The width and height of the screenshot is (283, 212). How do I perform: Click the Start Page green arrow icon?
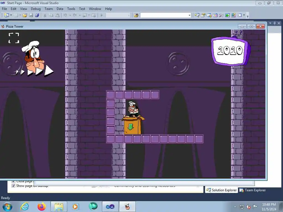(x=227, y=15)
